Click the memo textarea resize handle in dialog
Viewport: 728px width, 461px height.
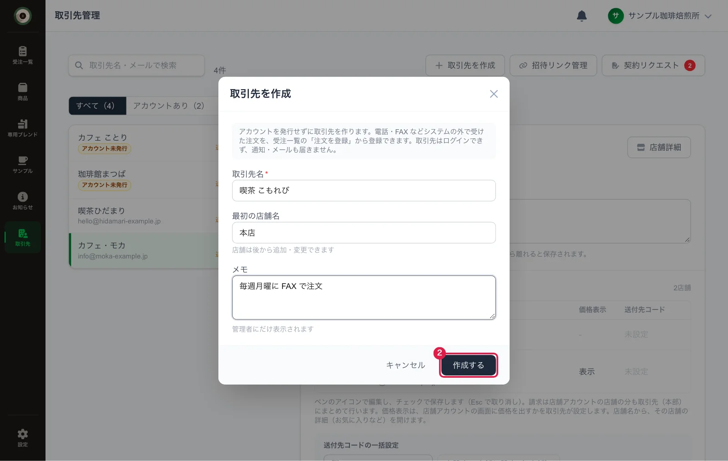pyautogui.click(x=492, y=316)
